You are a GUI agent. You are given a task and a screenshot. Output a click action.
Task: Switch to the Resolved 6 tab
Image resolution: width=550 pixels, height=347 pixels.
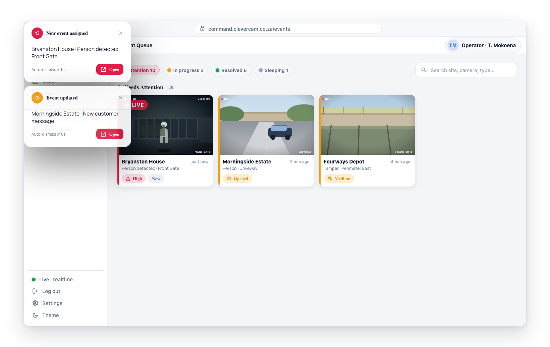[231, 70]
